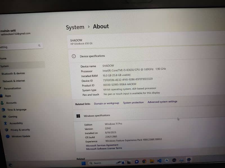The height and width of the screenshot is (168, 225).
Task: Open Bluetooth & devices settings
Action: [13, 73]
